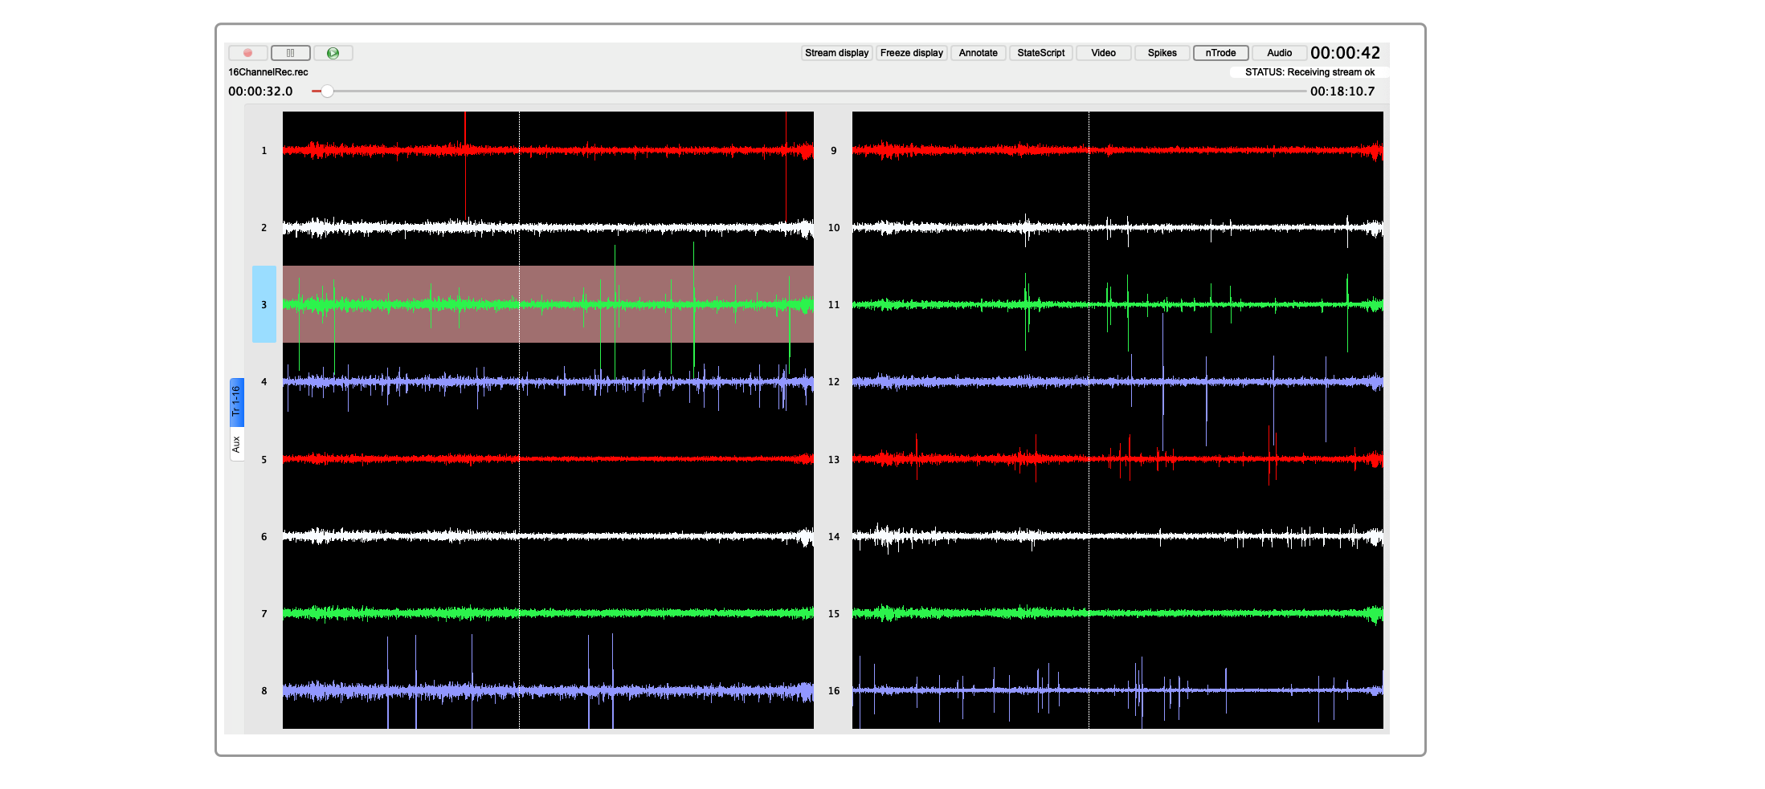Switch to the Tr 1-16 tab
This screenshot has width=1765, height=789.
click(x=236, y=401)
